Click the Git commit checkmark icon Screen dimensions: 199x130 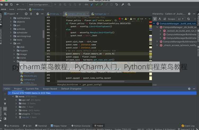point(97,5)
